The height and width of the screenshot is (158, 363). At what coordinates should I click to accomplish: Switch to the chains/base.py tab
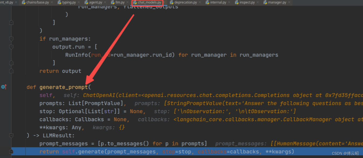pyautogui.click(x=37, y=2)
